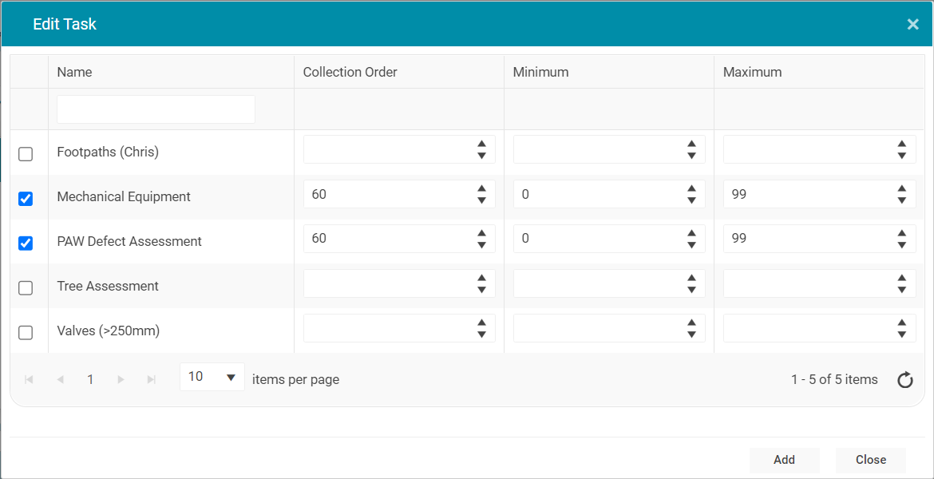Image resolution: width=934 pixels, height=479 pixels.
Task: Increase Mechanical Equipment collection order value
Action: pyautogui.click(x=481, y=189)
